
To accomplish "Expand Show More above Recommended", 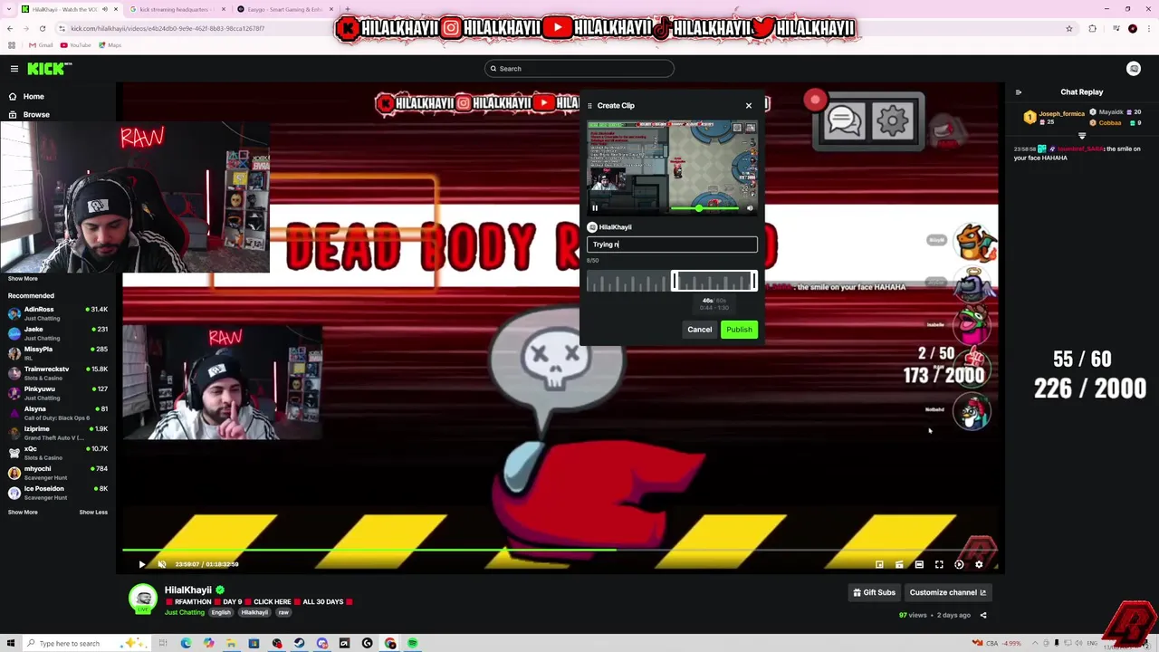I will [23, 279].
